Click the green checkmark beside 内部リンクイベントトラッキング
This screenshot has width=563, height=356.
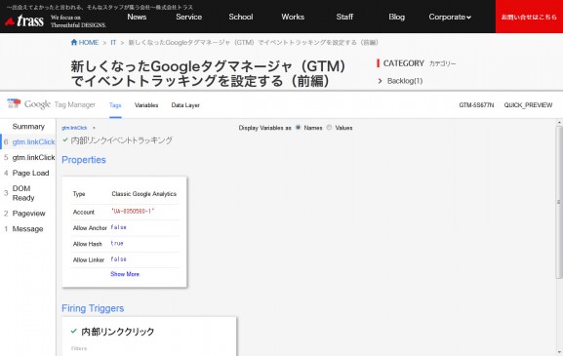point(65,139)
